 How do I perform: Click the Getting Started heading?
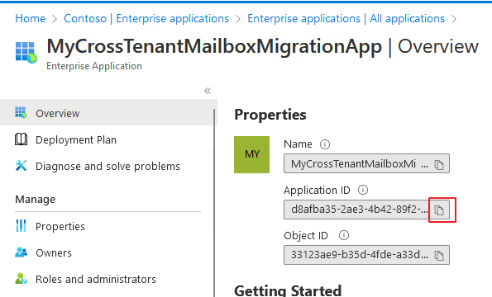point(288,290)
